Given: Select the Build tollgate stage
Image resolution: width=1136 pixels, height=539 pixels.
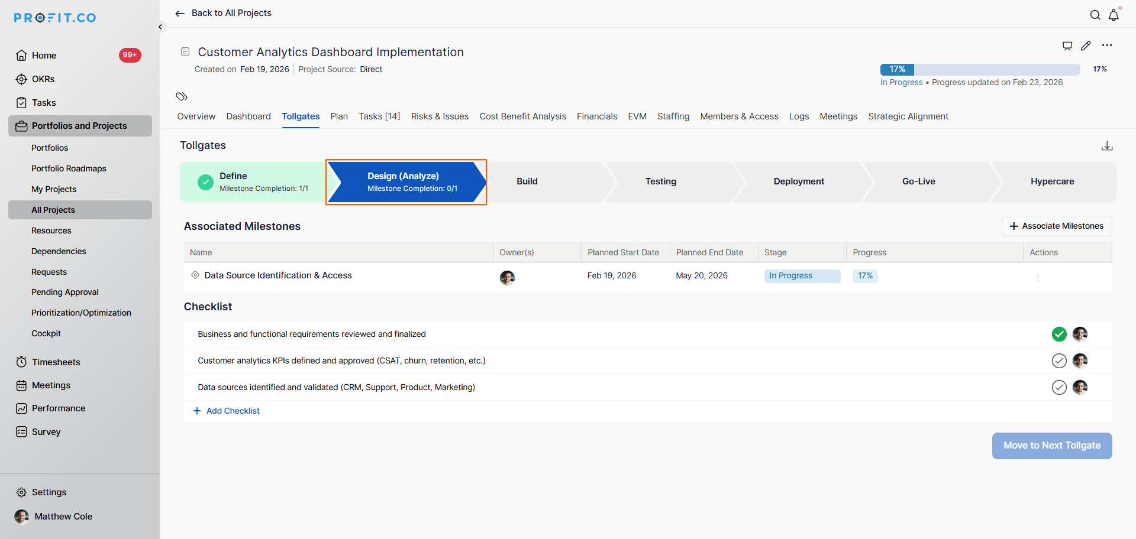Looking at the screenshot, I should tap(527, 181).
